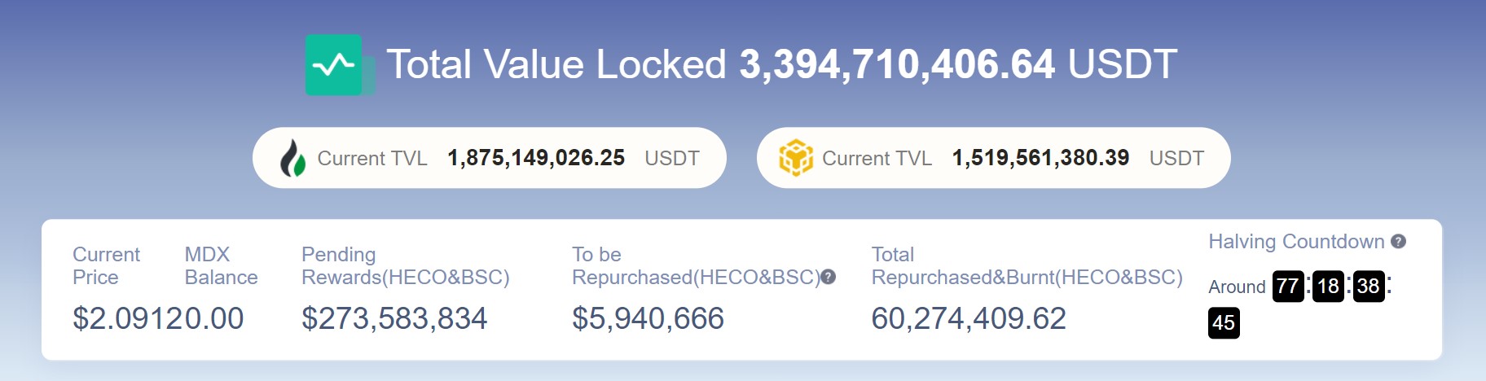Viewport: 1486px width, 381px height.
Task: Click the countdown hours box showing 18
Action: pos(1328,287)
